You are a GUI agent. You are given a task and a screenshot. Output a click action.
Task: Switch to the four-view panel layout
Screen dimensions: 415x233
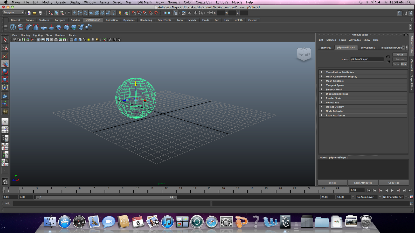coord(5,130)
